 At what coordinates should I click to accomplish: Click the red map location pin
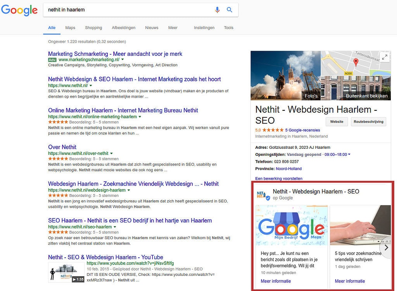[x=356, y=62]
